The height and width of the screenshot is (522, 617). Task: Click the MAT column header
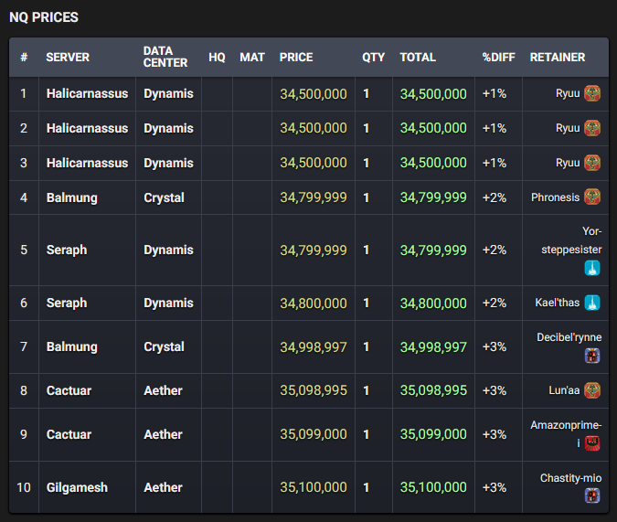pos(252,57)
